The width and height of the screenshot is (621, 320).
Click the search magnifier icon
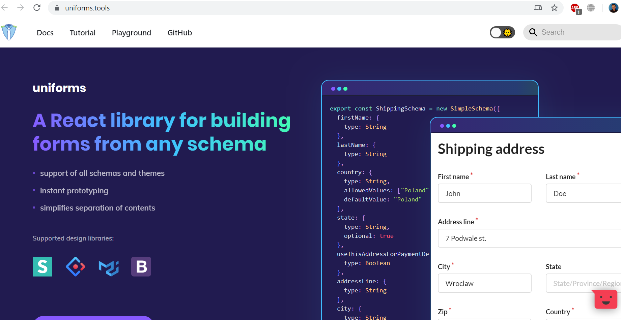point(533,32)
